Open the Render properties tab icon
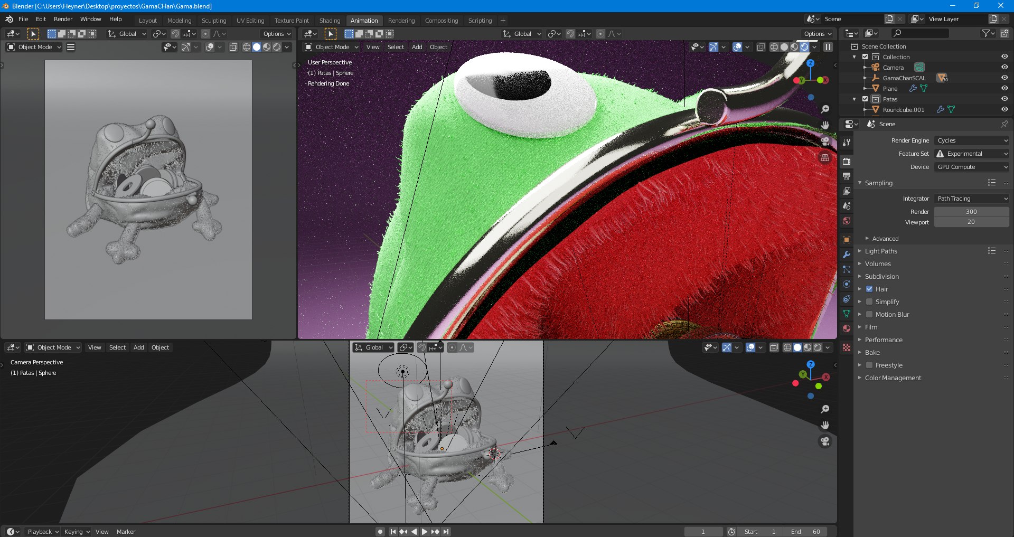Viewport: 1014px width, 537px height. click(847, 161)
